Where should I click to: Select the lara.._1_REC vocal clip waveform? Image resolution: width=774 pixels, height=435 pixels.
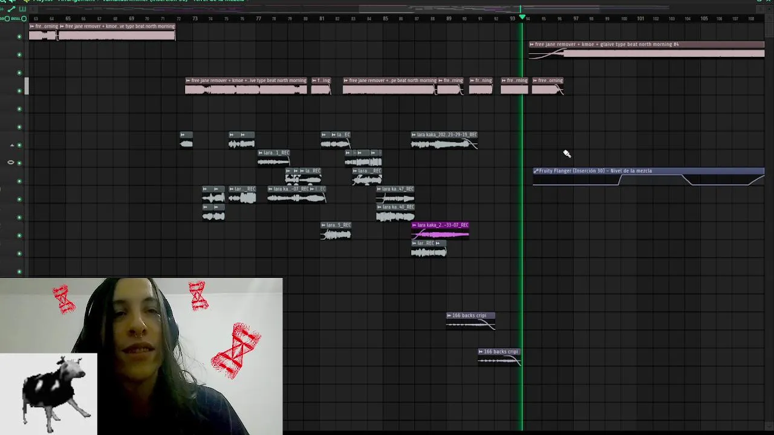(x=274, y=163)
